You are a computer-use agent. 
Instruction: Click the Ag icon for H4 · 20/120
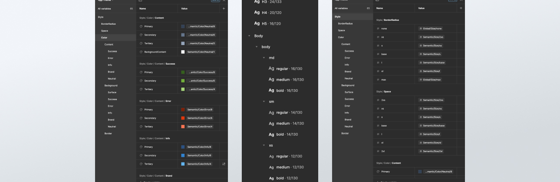click(257, 13)
